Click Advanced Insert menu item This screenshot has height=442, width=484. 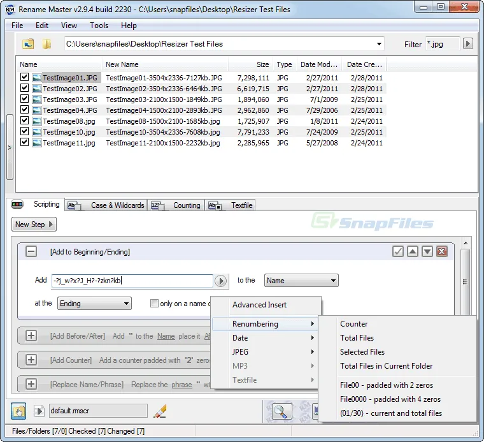265,305
